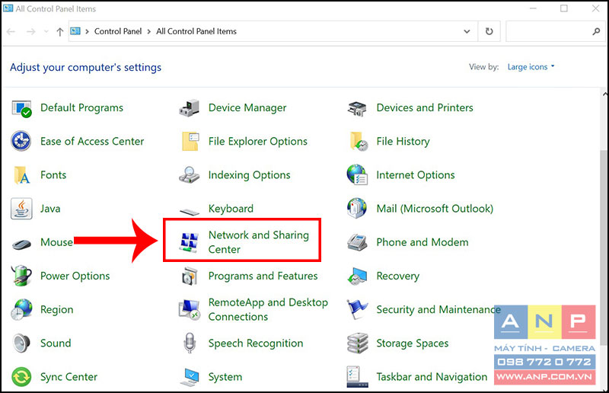
Task: Open the Indexing Options icon
Action: point(189,175)
